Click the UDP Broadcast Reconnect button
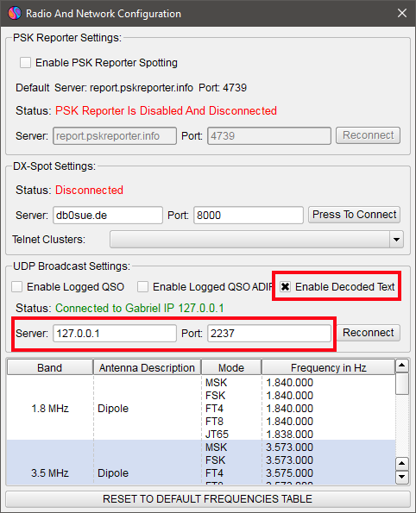Viewport: 416px width, 513px height. click(x=369, y=333)
